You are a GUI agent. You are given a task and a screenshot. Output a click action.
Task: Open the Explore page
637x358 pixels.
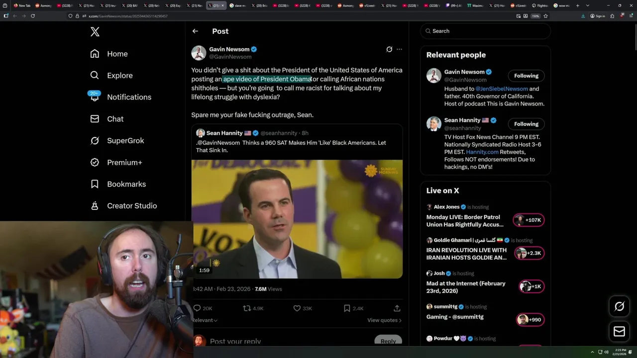click(111, 76)
